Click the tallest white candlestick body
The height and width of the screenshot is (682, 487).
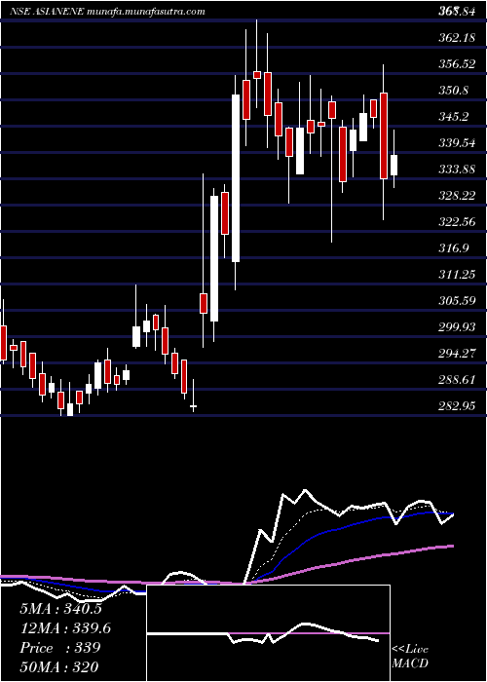coord(236,178)
